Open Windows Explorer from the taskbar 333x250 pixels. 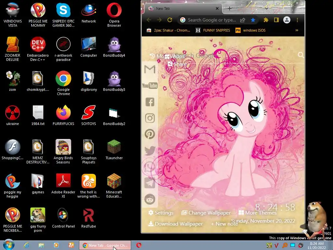click(x=41, y=245)
